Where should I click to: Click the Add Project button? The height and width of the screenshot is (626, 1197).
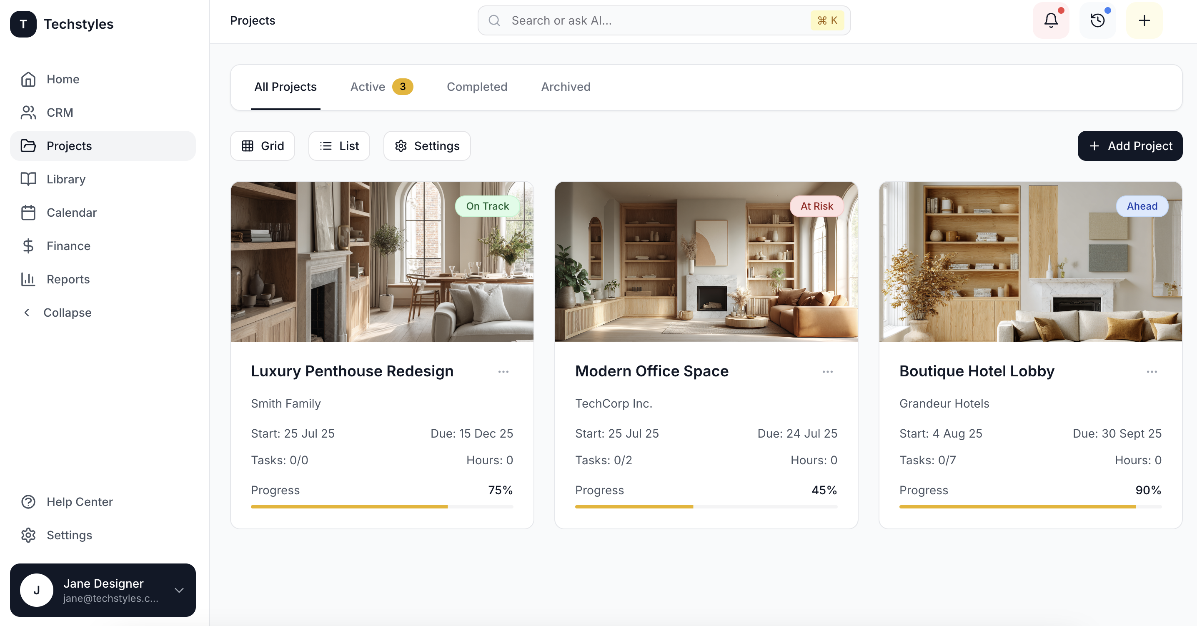(x=1129, y=146)
